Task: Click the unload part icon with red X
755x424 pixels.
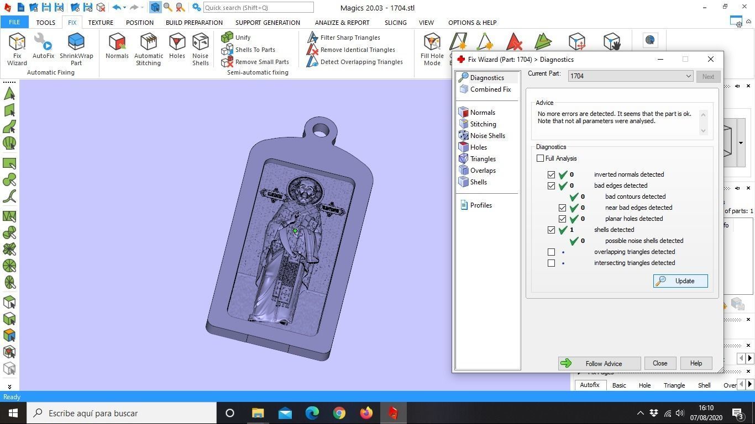Action: click(x=101, y=8)
